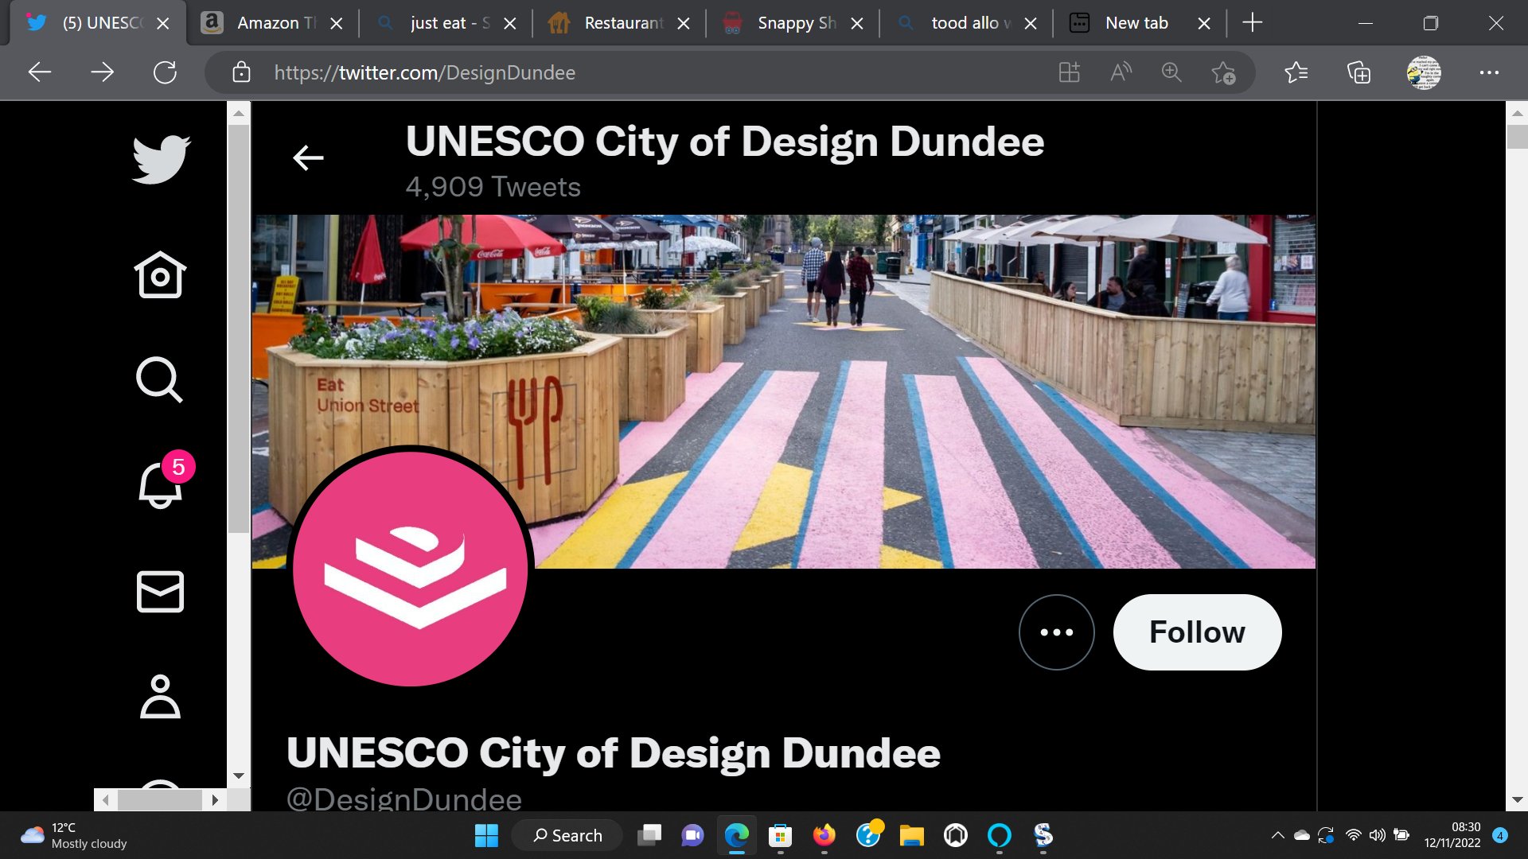The image size is (1528, 859).
Task: Switch to the Amazon browser tab
Action: point(271,23)
